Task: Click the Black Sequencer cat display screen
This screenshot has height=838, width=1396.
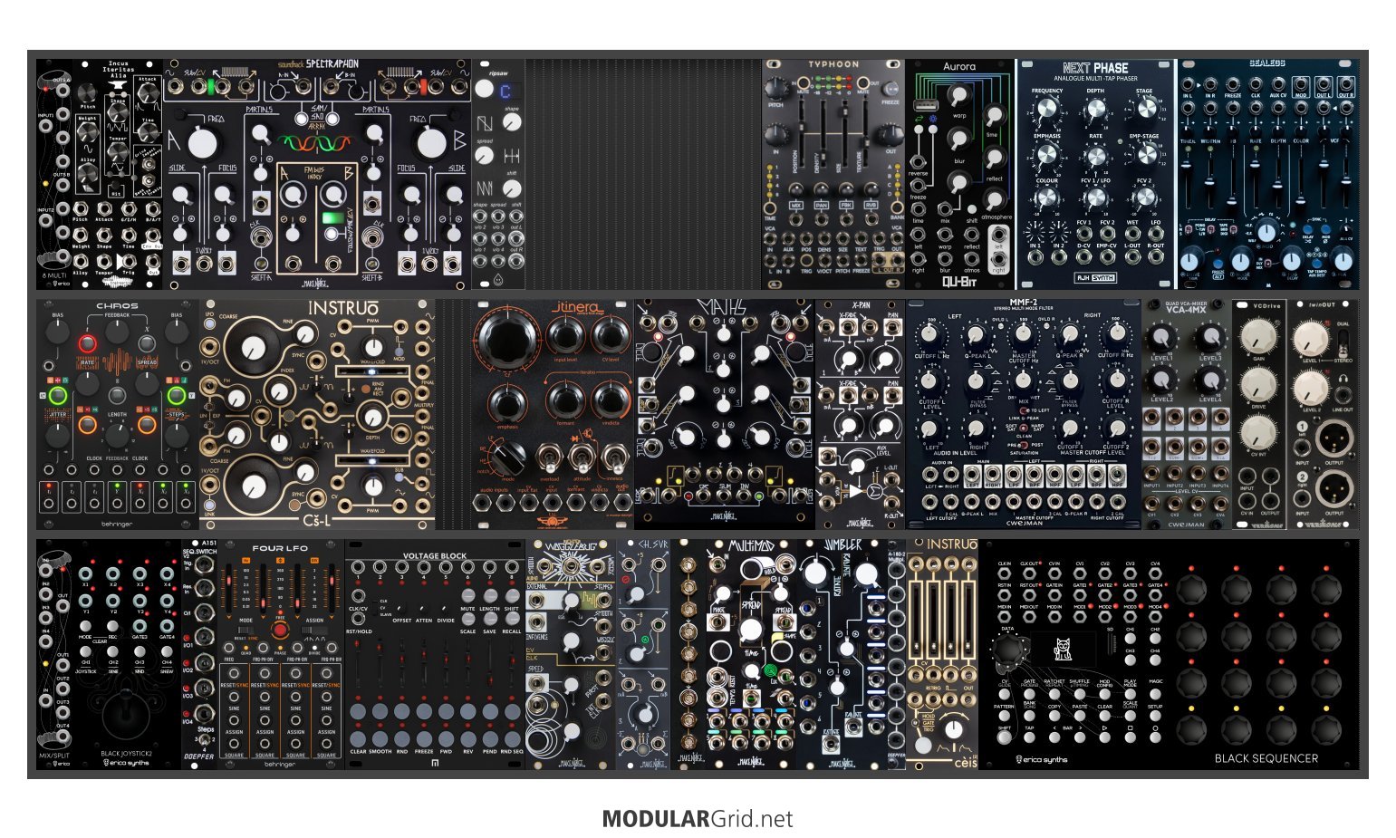Action: coord(1065,649)
